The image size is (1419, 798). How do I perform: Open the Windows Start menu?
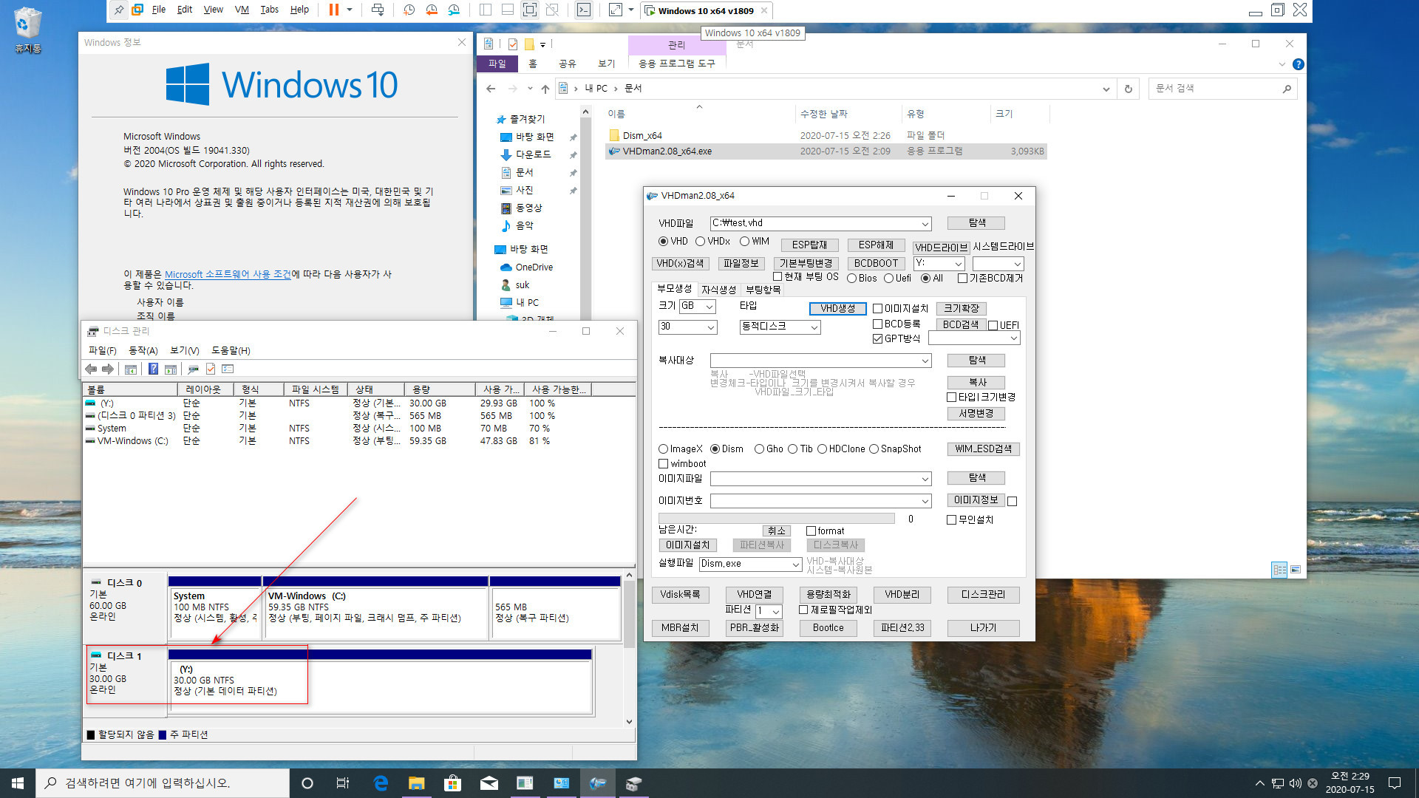click(x=18, y=783)
